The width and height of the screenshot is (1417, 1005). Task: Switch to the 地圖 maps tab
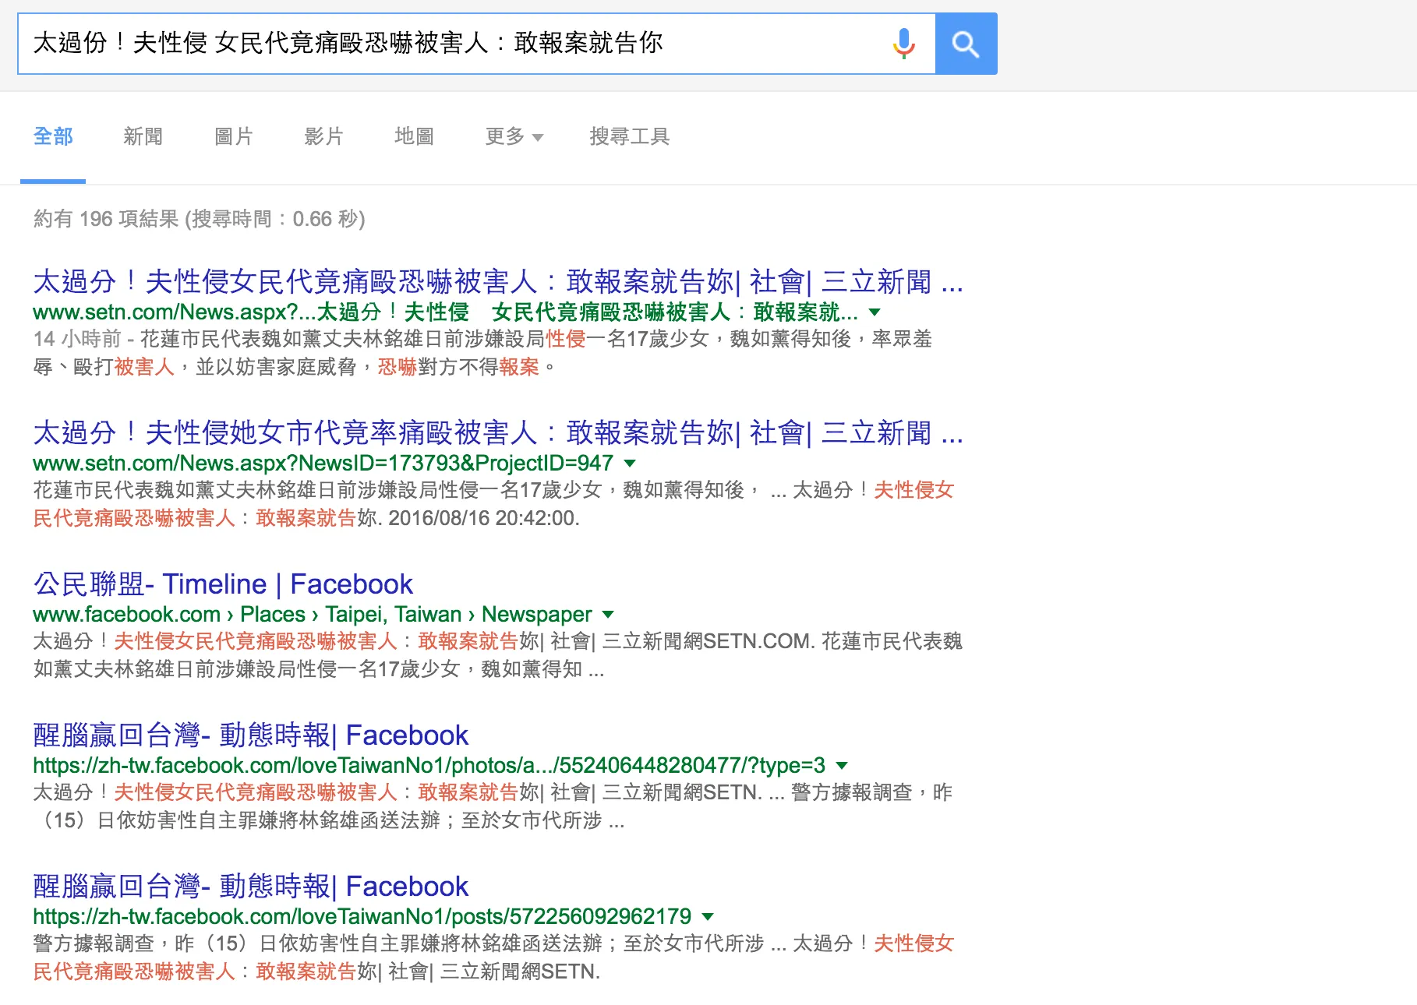[415, 136]
